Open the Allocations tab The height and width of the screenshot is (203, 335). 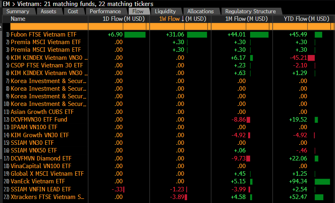(x=201, y=12)
